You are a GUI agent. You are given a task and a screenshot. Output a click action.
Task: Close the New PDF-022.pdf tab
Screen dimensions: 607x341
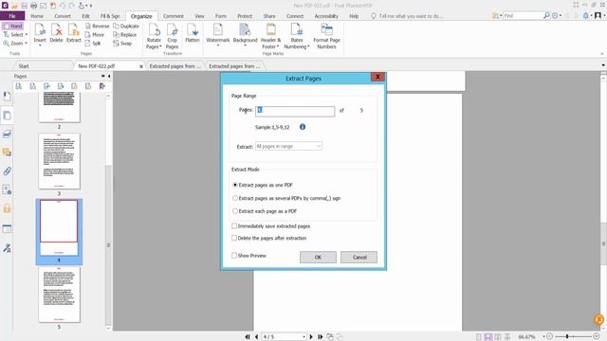click(141, 66)
